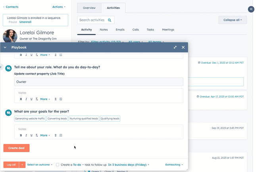Select the 'Nurturing qualified leads' goal option
Image resolution: width=256 pixels, height=172 pixels.
pos(84,119)
